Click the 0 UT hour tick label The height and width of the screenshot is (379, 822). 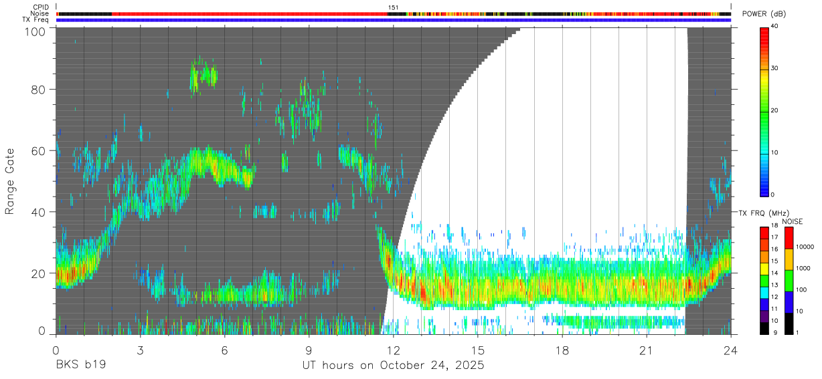[56, 350]
